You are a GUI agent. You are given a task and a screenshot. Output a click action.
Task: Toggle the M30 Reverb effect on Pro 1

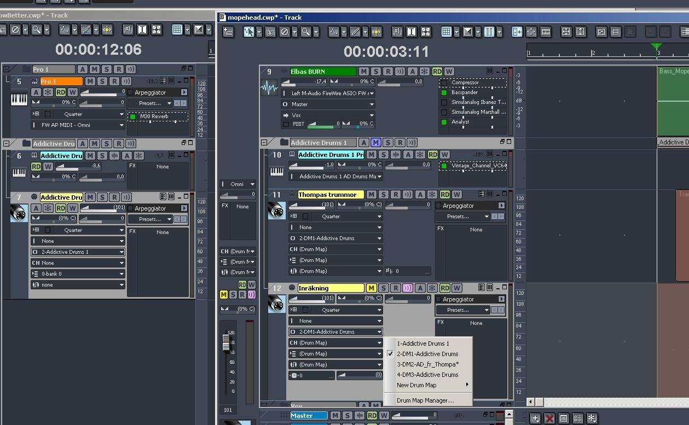tap(132, 117)
